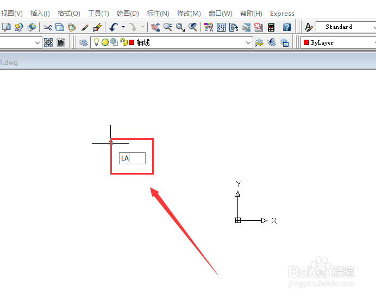Open the DesignCenter icon
Image resolution: width=376 pixels, height=297 pixels.
[221, 27]
